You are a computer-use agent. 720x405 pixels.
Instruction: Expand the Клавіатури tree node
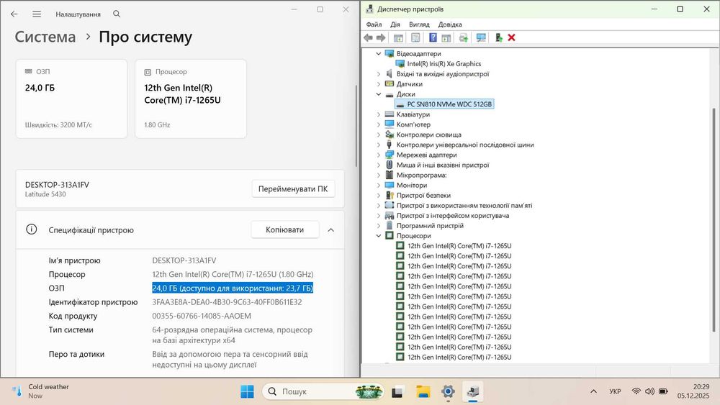379,114
